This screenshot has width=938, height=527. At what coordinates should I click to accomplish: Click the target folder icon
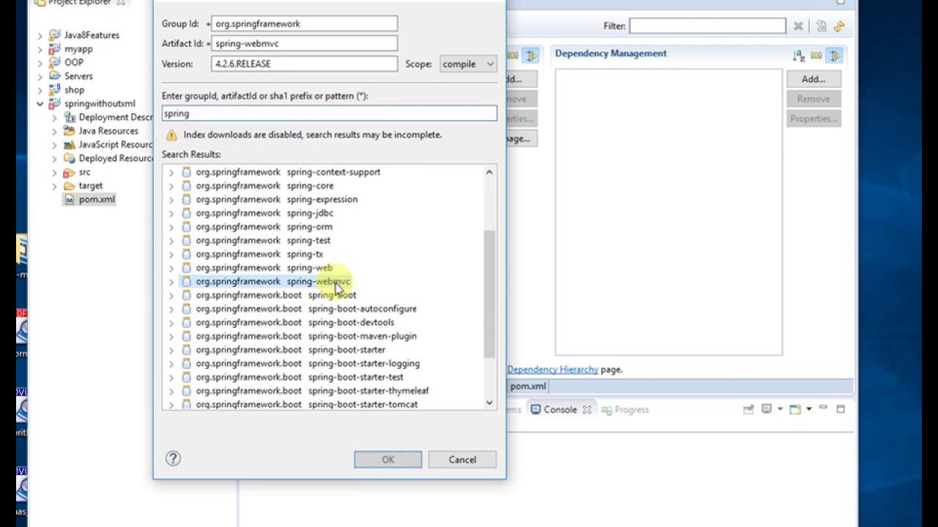pyautogui.click(x=70, y=186)
